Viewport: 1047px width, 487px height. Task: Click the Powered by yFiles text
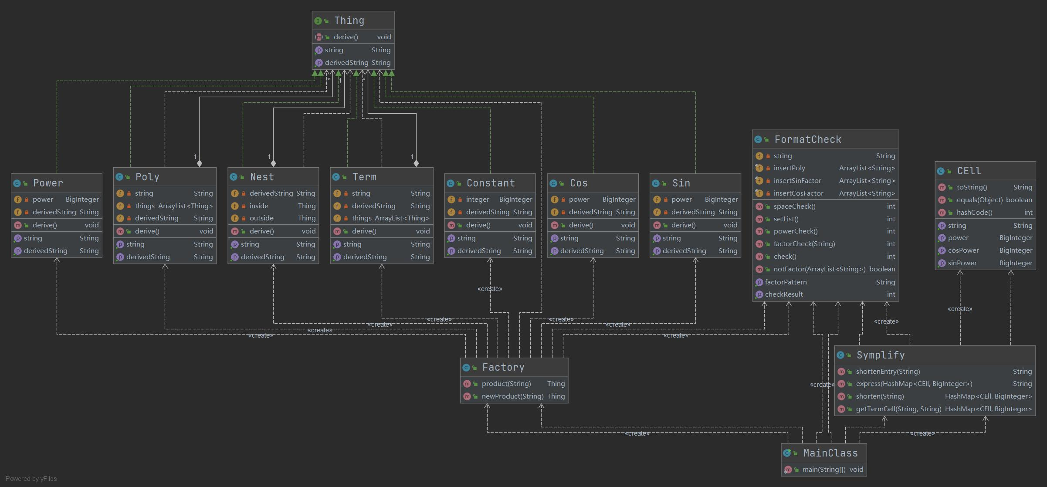coord(31,479)
